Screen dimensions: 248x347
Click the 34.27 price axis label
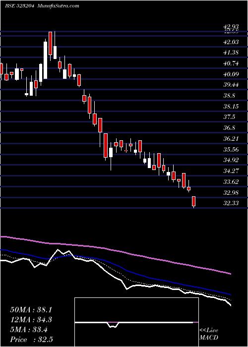pos(231,171)
